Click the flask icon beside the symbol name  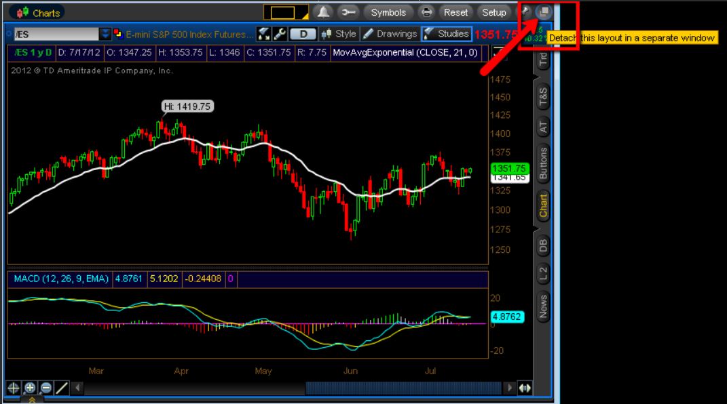264,34
